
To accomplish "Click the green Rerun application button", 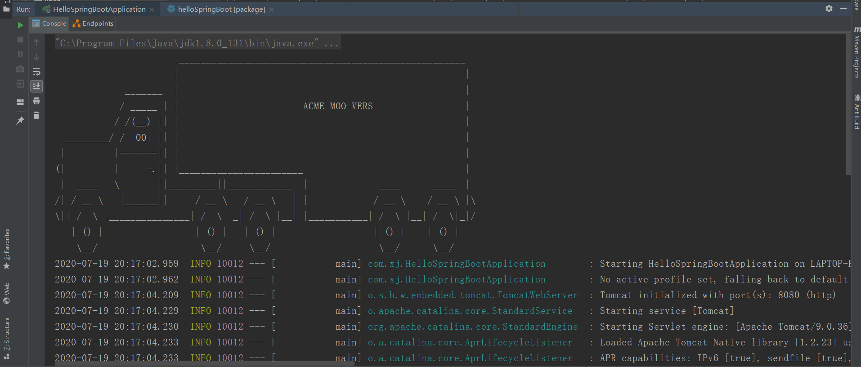I will click(20, 25).
